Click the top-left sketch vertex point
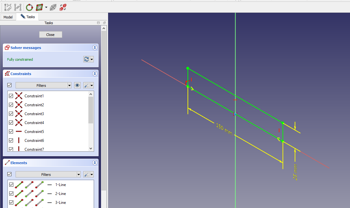Screen dimensions: 350x208 tap(188, 68)
